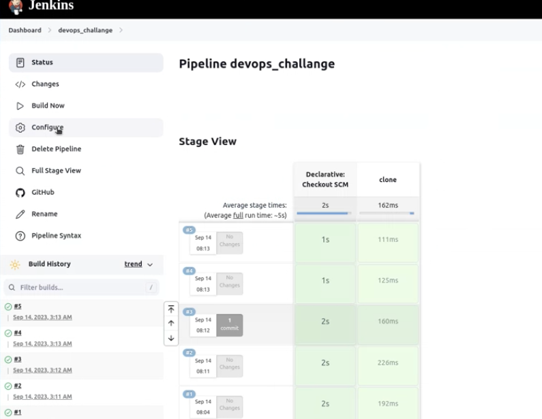Click devops_challange breadcrumb link
The image size is (542, 419).
pyautogui.click(x=85, y=30)
